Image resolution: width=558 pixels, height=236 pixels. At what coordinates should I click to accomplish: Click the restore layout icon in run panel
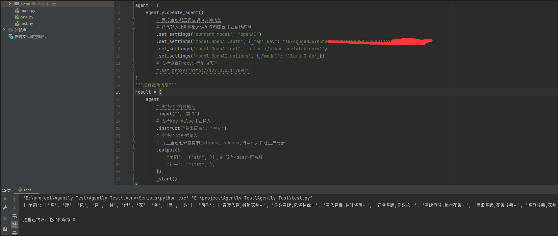tap(5, 229)
